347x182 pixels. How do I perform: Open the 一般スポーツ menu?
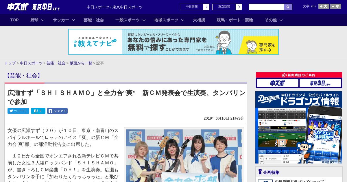point(128,20)
